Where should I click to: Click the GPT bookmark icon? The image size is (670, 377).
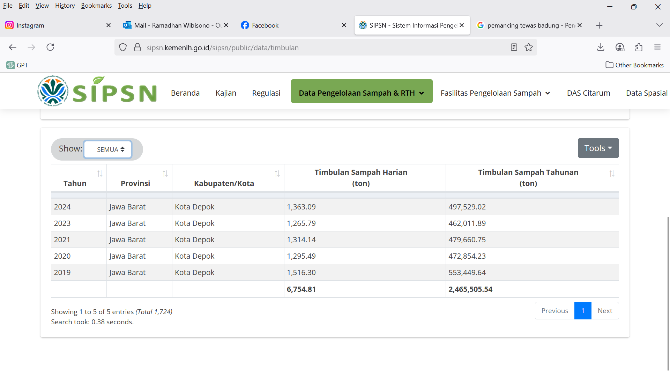tap(10, 65)
